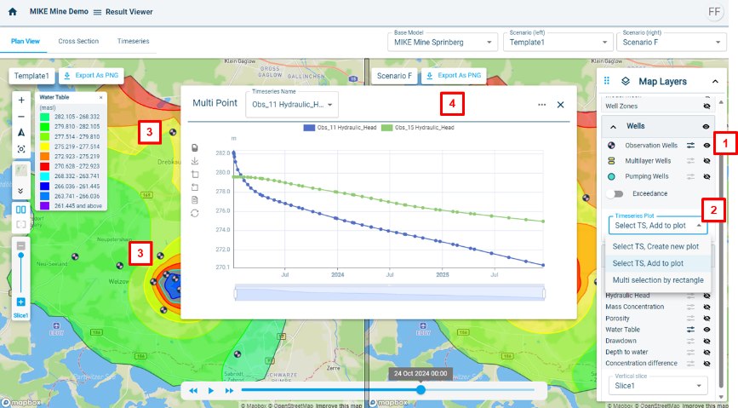738x408 pixels.
Task: Hide the Observation Wells layer
Action: point(706,146)
